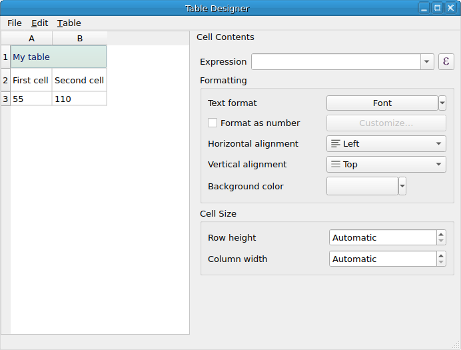Select the 'My table' cell

59,57
